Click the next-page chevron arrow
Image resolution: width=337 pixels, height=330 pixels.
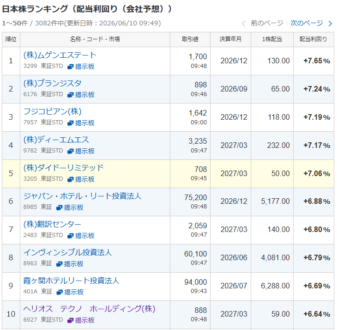click(x=331, y=24)
